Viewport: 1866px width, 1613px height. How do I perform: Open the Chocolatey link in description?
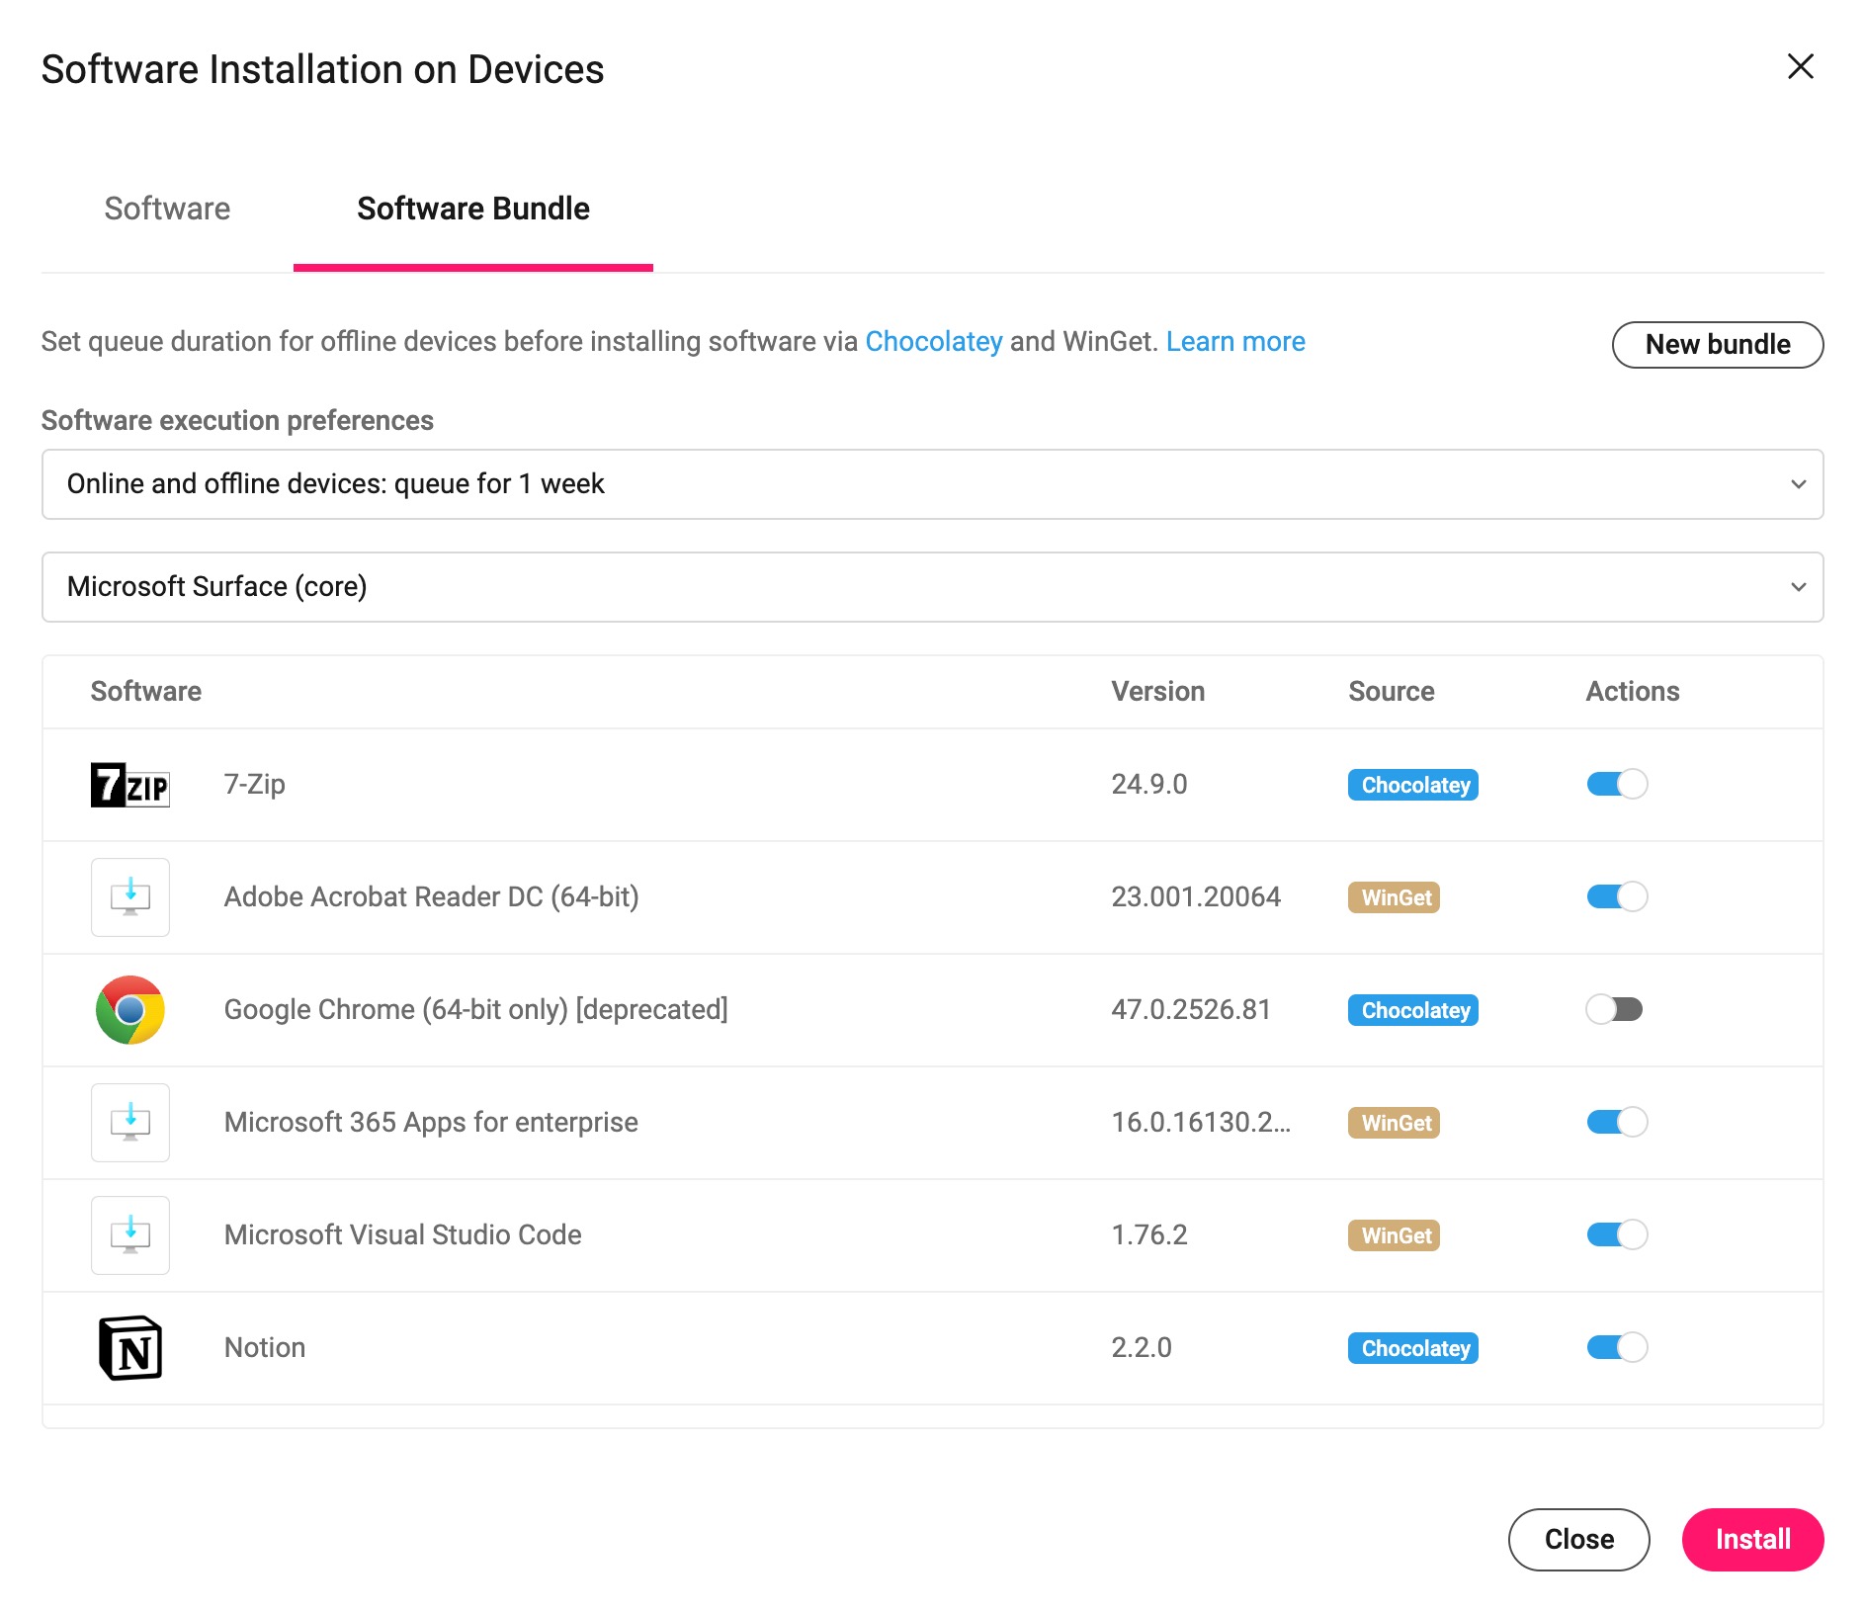pos(934,342)
